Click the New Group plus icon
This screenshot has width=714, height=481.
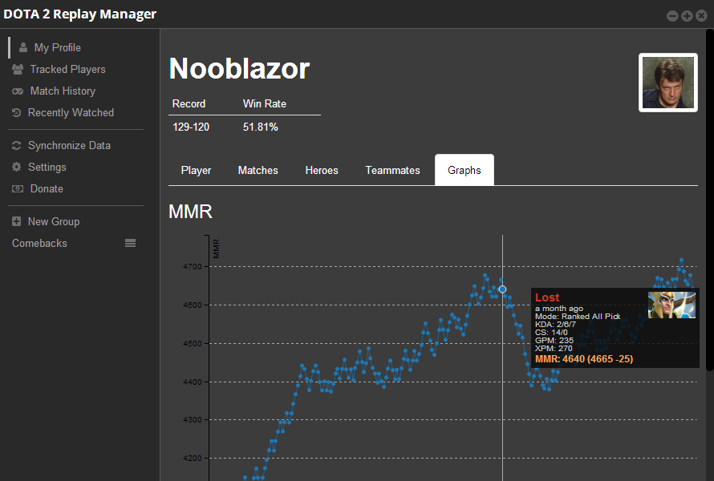16,221
